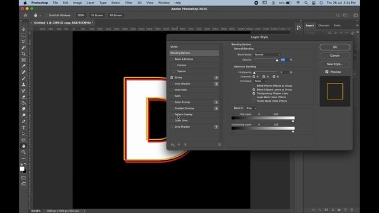Open the Edit Toolbar three-dots menu
Screen dimensions: 379x213
(x=24, y=159)
